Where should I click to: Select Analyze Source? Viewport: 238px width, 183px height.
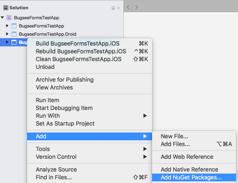click(x=90, y=169)
